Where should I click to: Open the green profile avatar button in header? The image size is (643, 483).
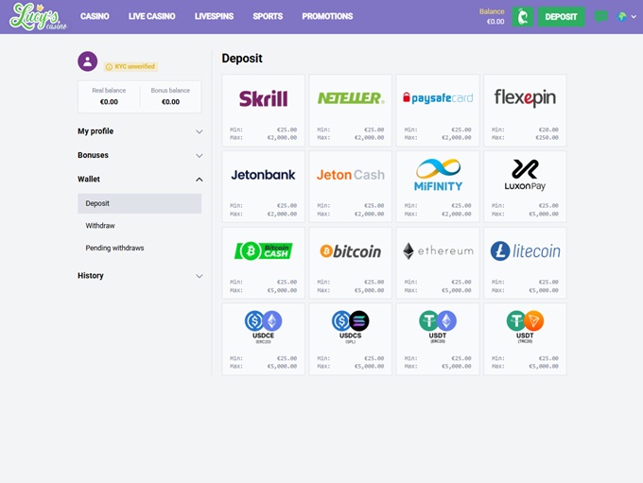(522, 17)
